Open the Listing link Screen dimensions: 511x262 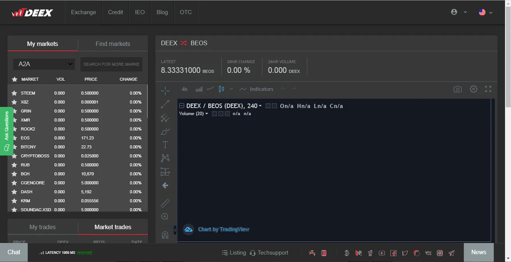(234, 252)
